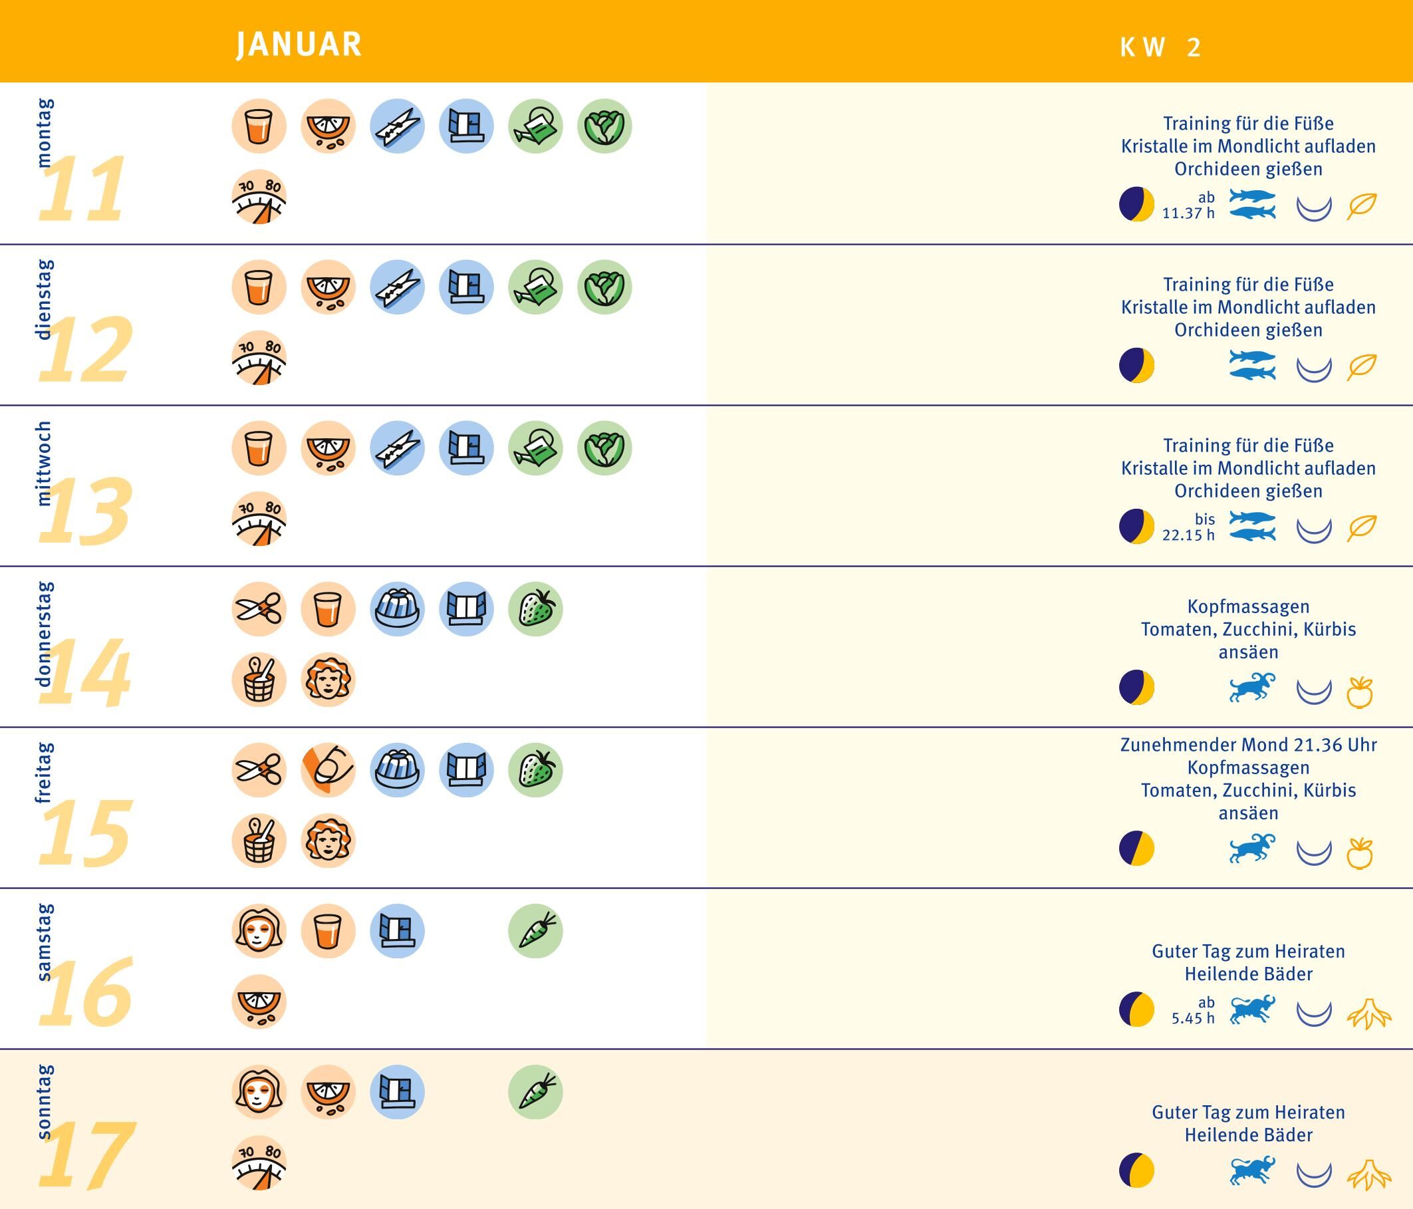Image resolution: width=1413 pixels, height=1209 pixels.
Task: Select the face mask icon on Saturday
Action: (x=259, y=931)
